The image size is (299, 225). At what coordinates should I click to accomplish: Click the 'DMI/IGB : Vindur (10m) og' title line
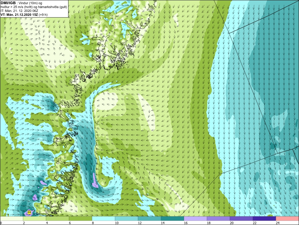22,3
